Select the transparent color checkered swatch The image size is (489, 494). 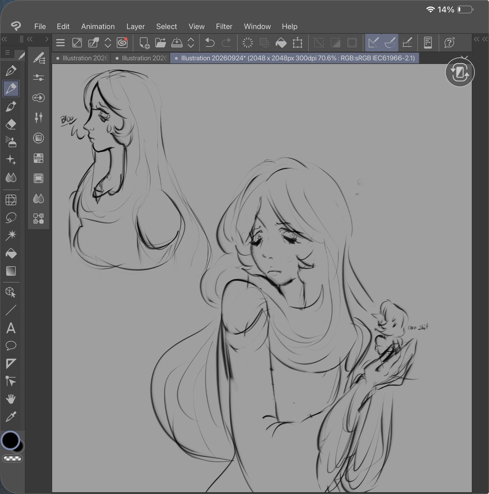point(12,458)
